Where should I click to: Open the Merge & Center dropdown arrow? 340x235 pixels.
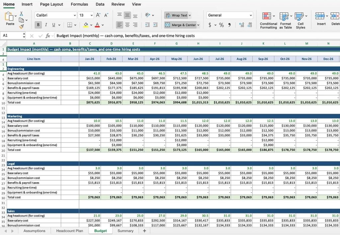199,25
